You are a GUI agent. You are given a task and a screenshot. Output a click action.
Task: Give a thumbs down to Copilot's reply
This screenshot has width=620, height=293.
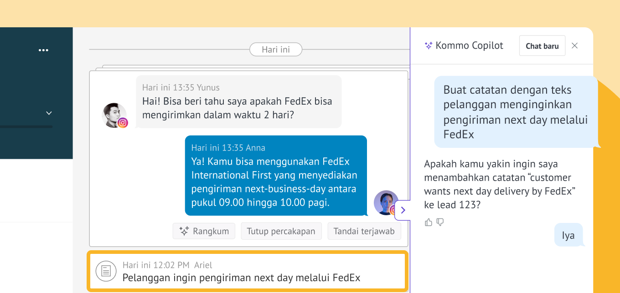point(440,222)
